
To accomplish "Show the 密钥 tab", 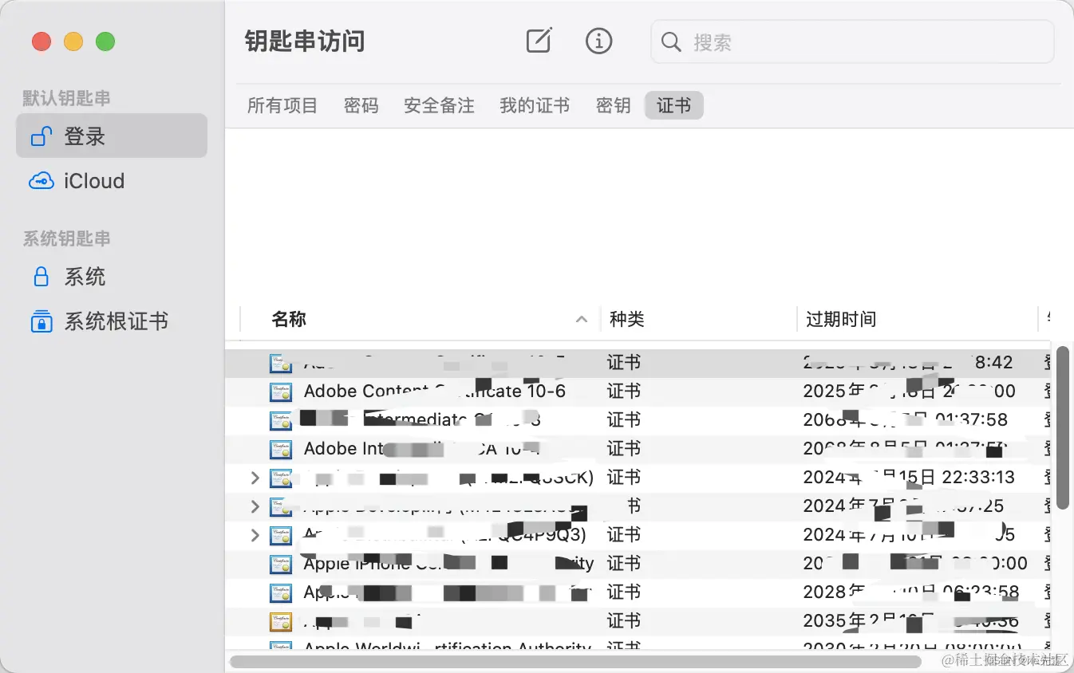I will coord(614,105).
